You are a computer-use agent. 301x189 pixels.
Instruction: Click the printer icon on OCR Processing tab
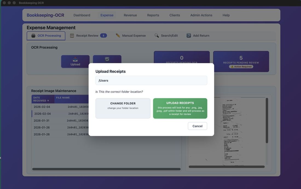[33, 36]
